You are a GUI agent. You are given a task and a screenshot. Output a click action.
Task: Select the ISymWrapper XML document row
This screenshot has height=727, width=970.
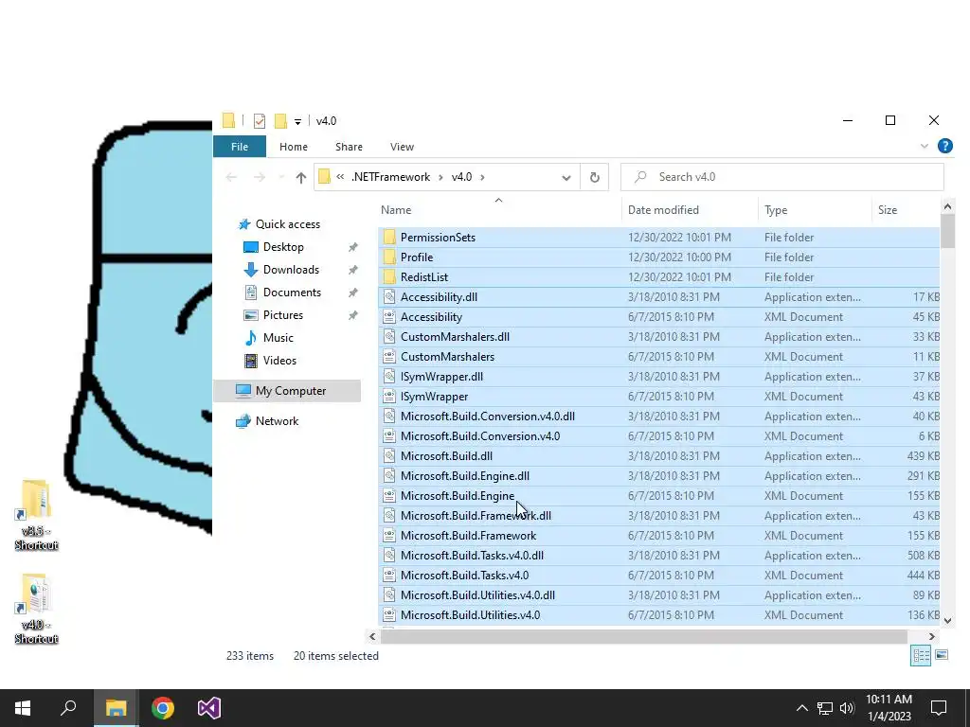pyautogui.click(x=659, y=397)
